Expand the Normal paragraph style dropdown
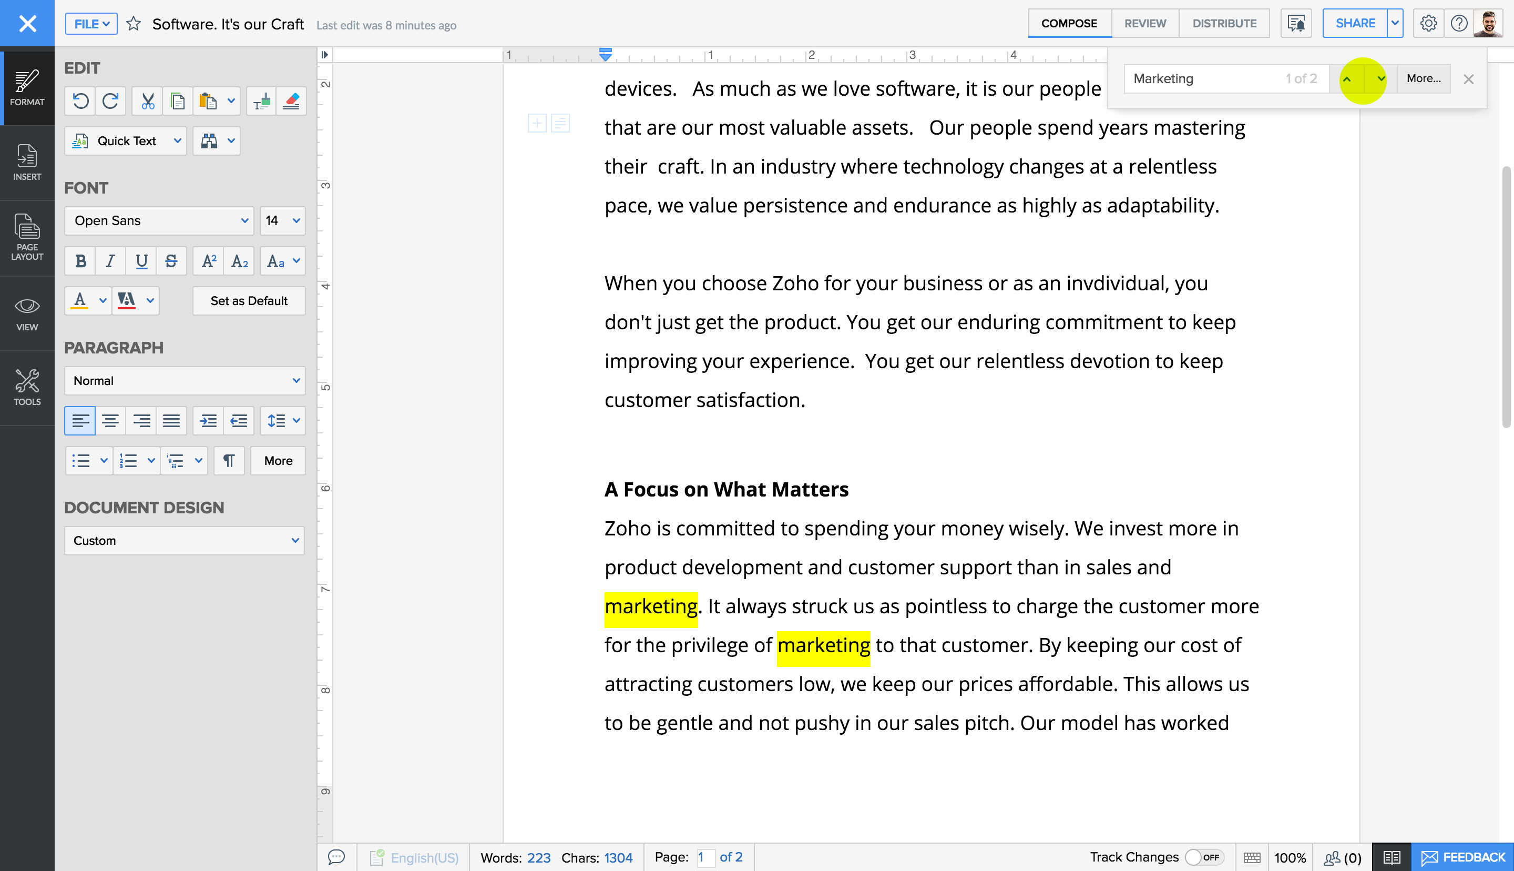This screenshot has height=871, width=1514. (x=184, y=380)
